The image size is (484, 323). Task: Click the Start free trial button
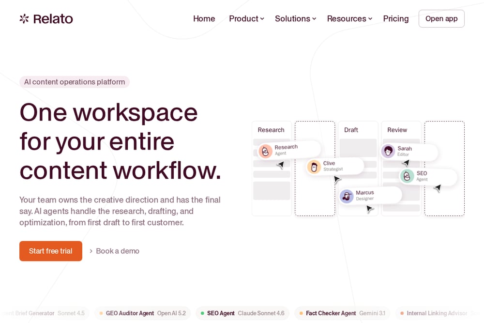pos(51,251)
